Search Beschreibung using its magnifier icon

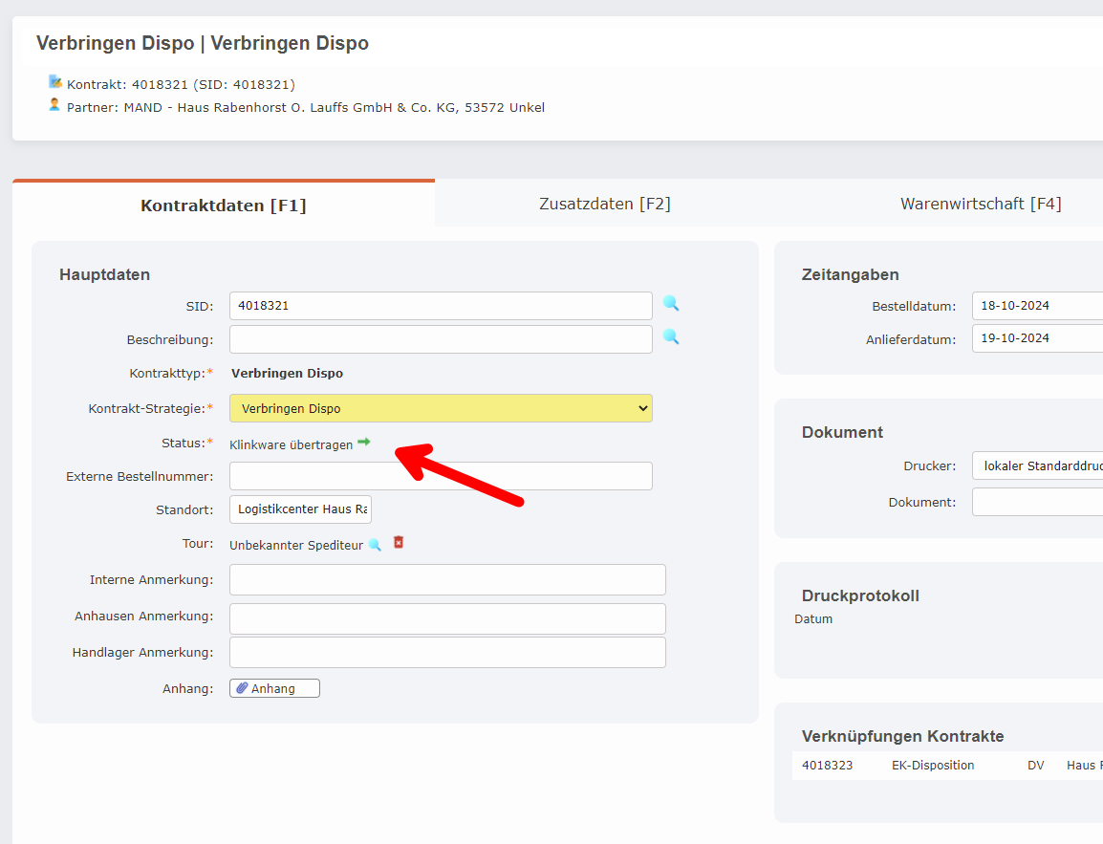(671, 338)
